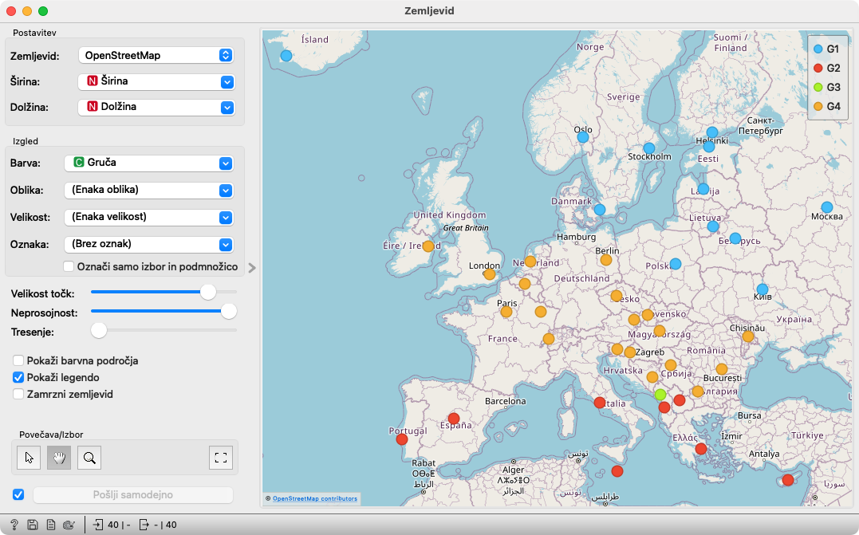Click the reset-view fit-to-window icon
This screenshot has height=535, width=859.
(221, 458)
